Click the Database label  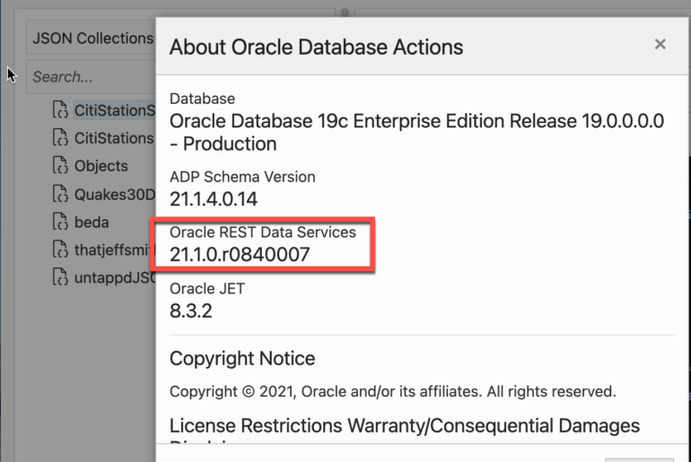pyautogui.click(x=202, y=99)
